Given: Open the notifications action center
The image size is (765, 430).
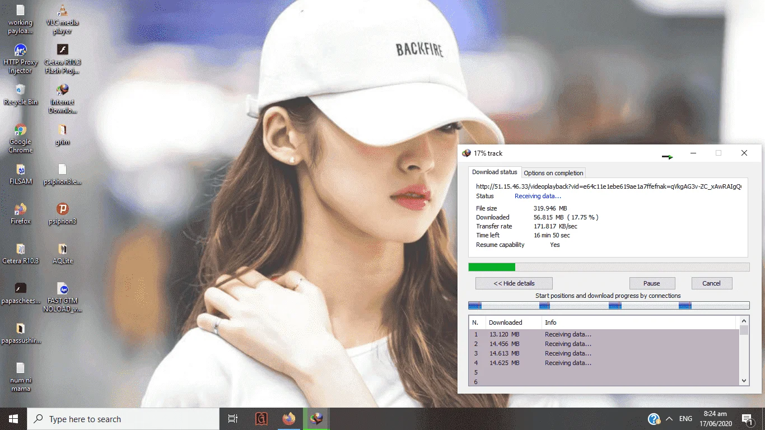Looking at the screenshot, I should coord(747,419).
